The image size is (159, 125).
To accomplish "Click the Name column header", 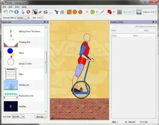I will click(x=114, y=36).
